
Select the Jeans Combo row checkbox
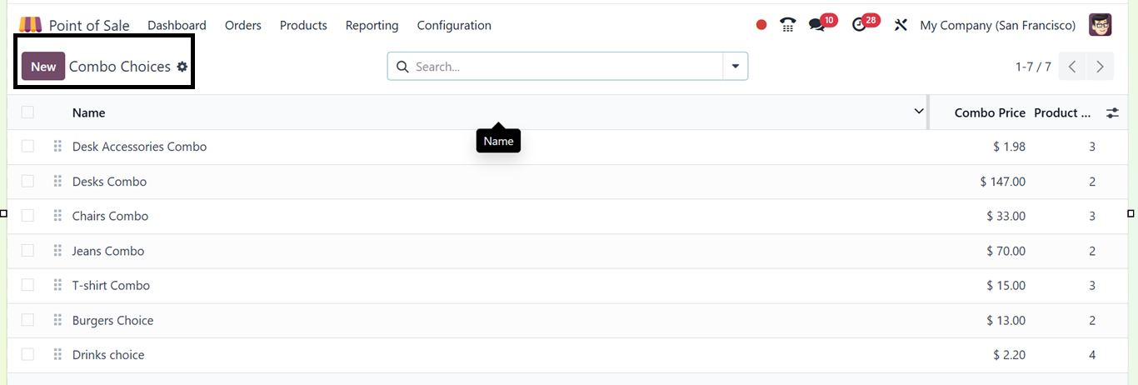point(27,251)
